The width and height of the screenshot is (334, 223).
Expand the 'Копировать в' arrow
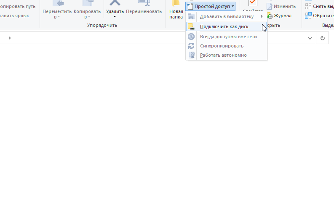(89, 17)
